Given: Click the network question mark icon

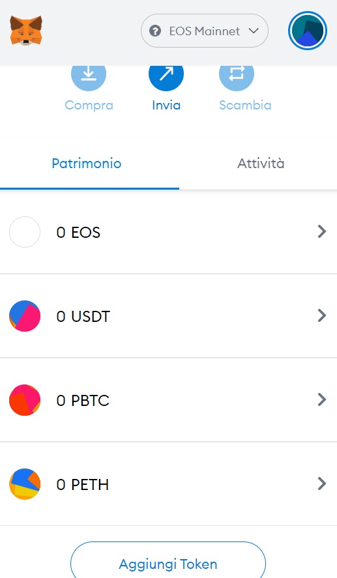Looking at the screenshot, I should (x=155, y=31).
